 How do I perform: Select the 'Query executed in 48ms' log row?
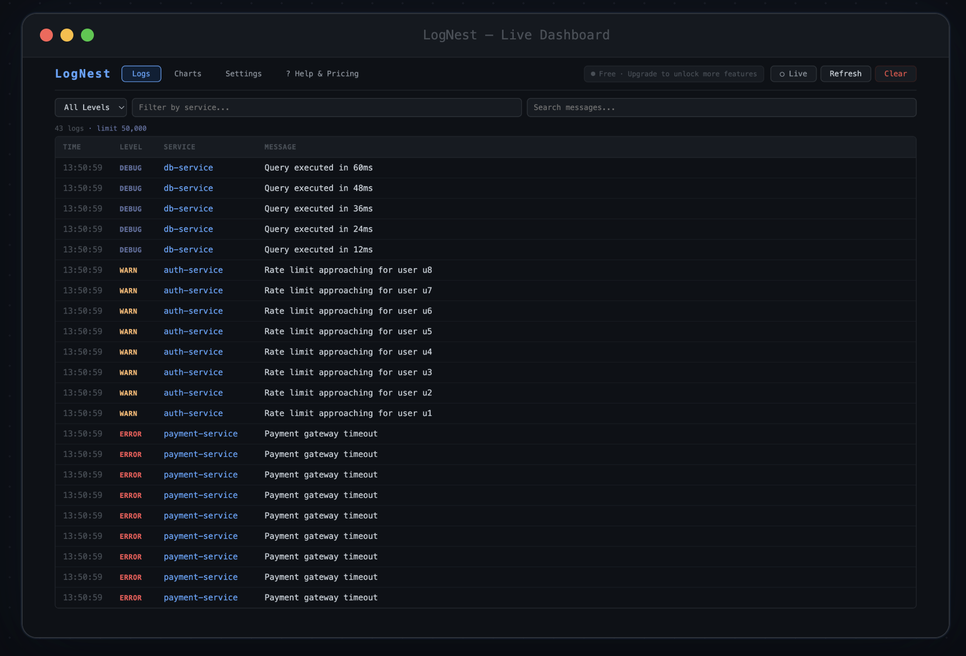pyautogui.click(x=486, y=188)
